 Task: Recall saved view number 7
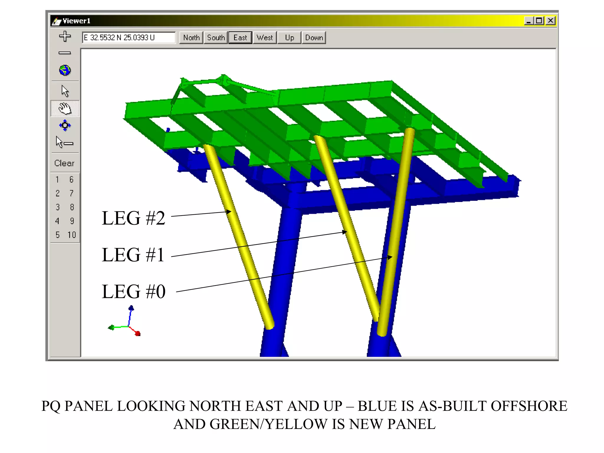(71, 193)
